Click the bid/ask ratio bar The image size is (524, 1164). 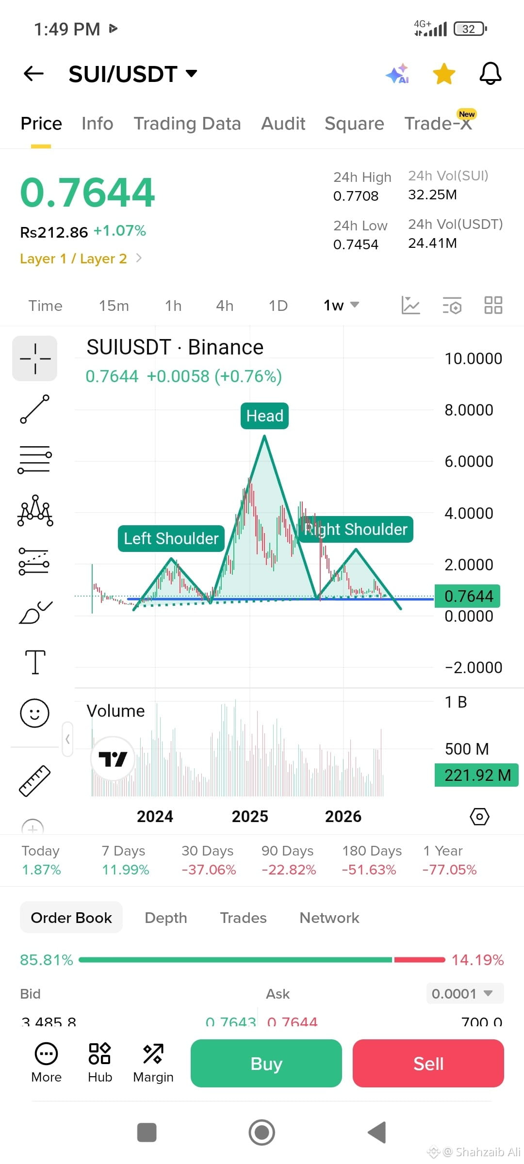(x=262, y=960)
